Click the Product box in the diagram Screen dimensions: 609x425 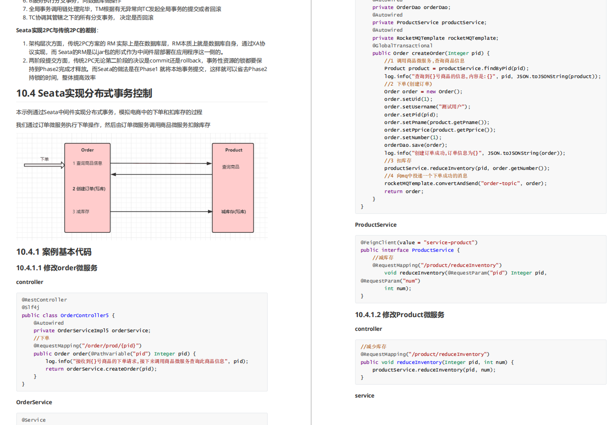coord(233,188)
